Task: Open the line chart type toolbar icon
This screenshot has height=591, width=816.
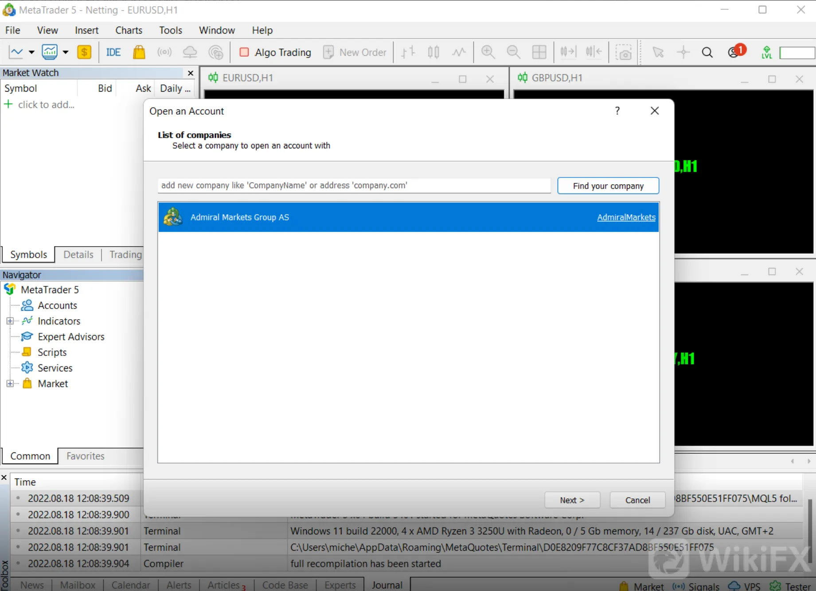Action: pyautogui.click(x=16, y=52)
